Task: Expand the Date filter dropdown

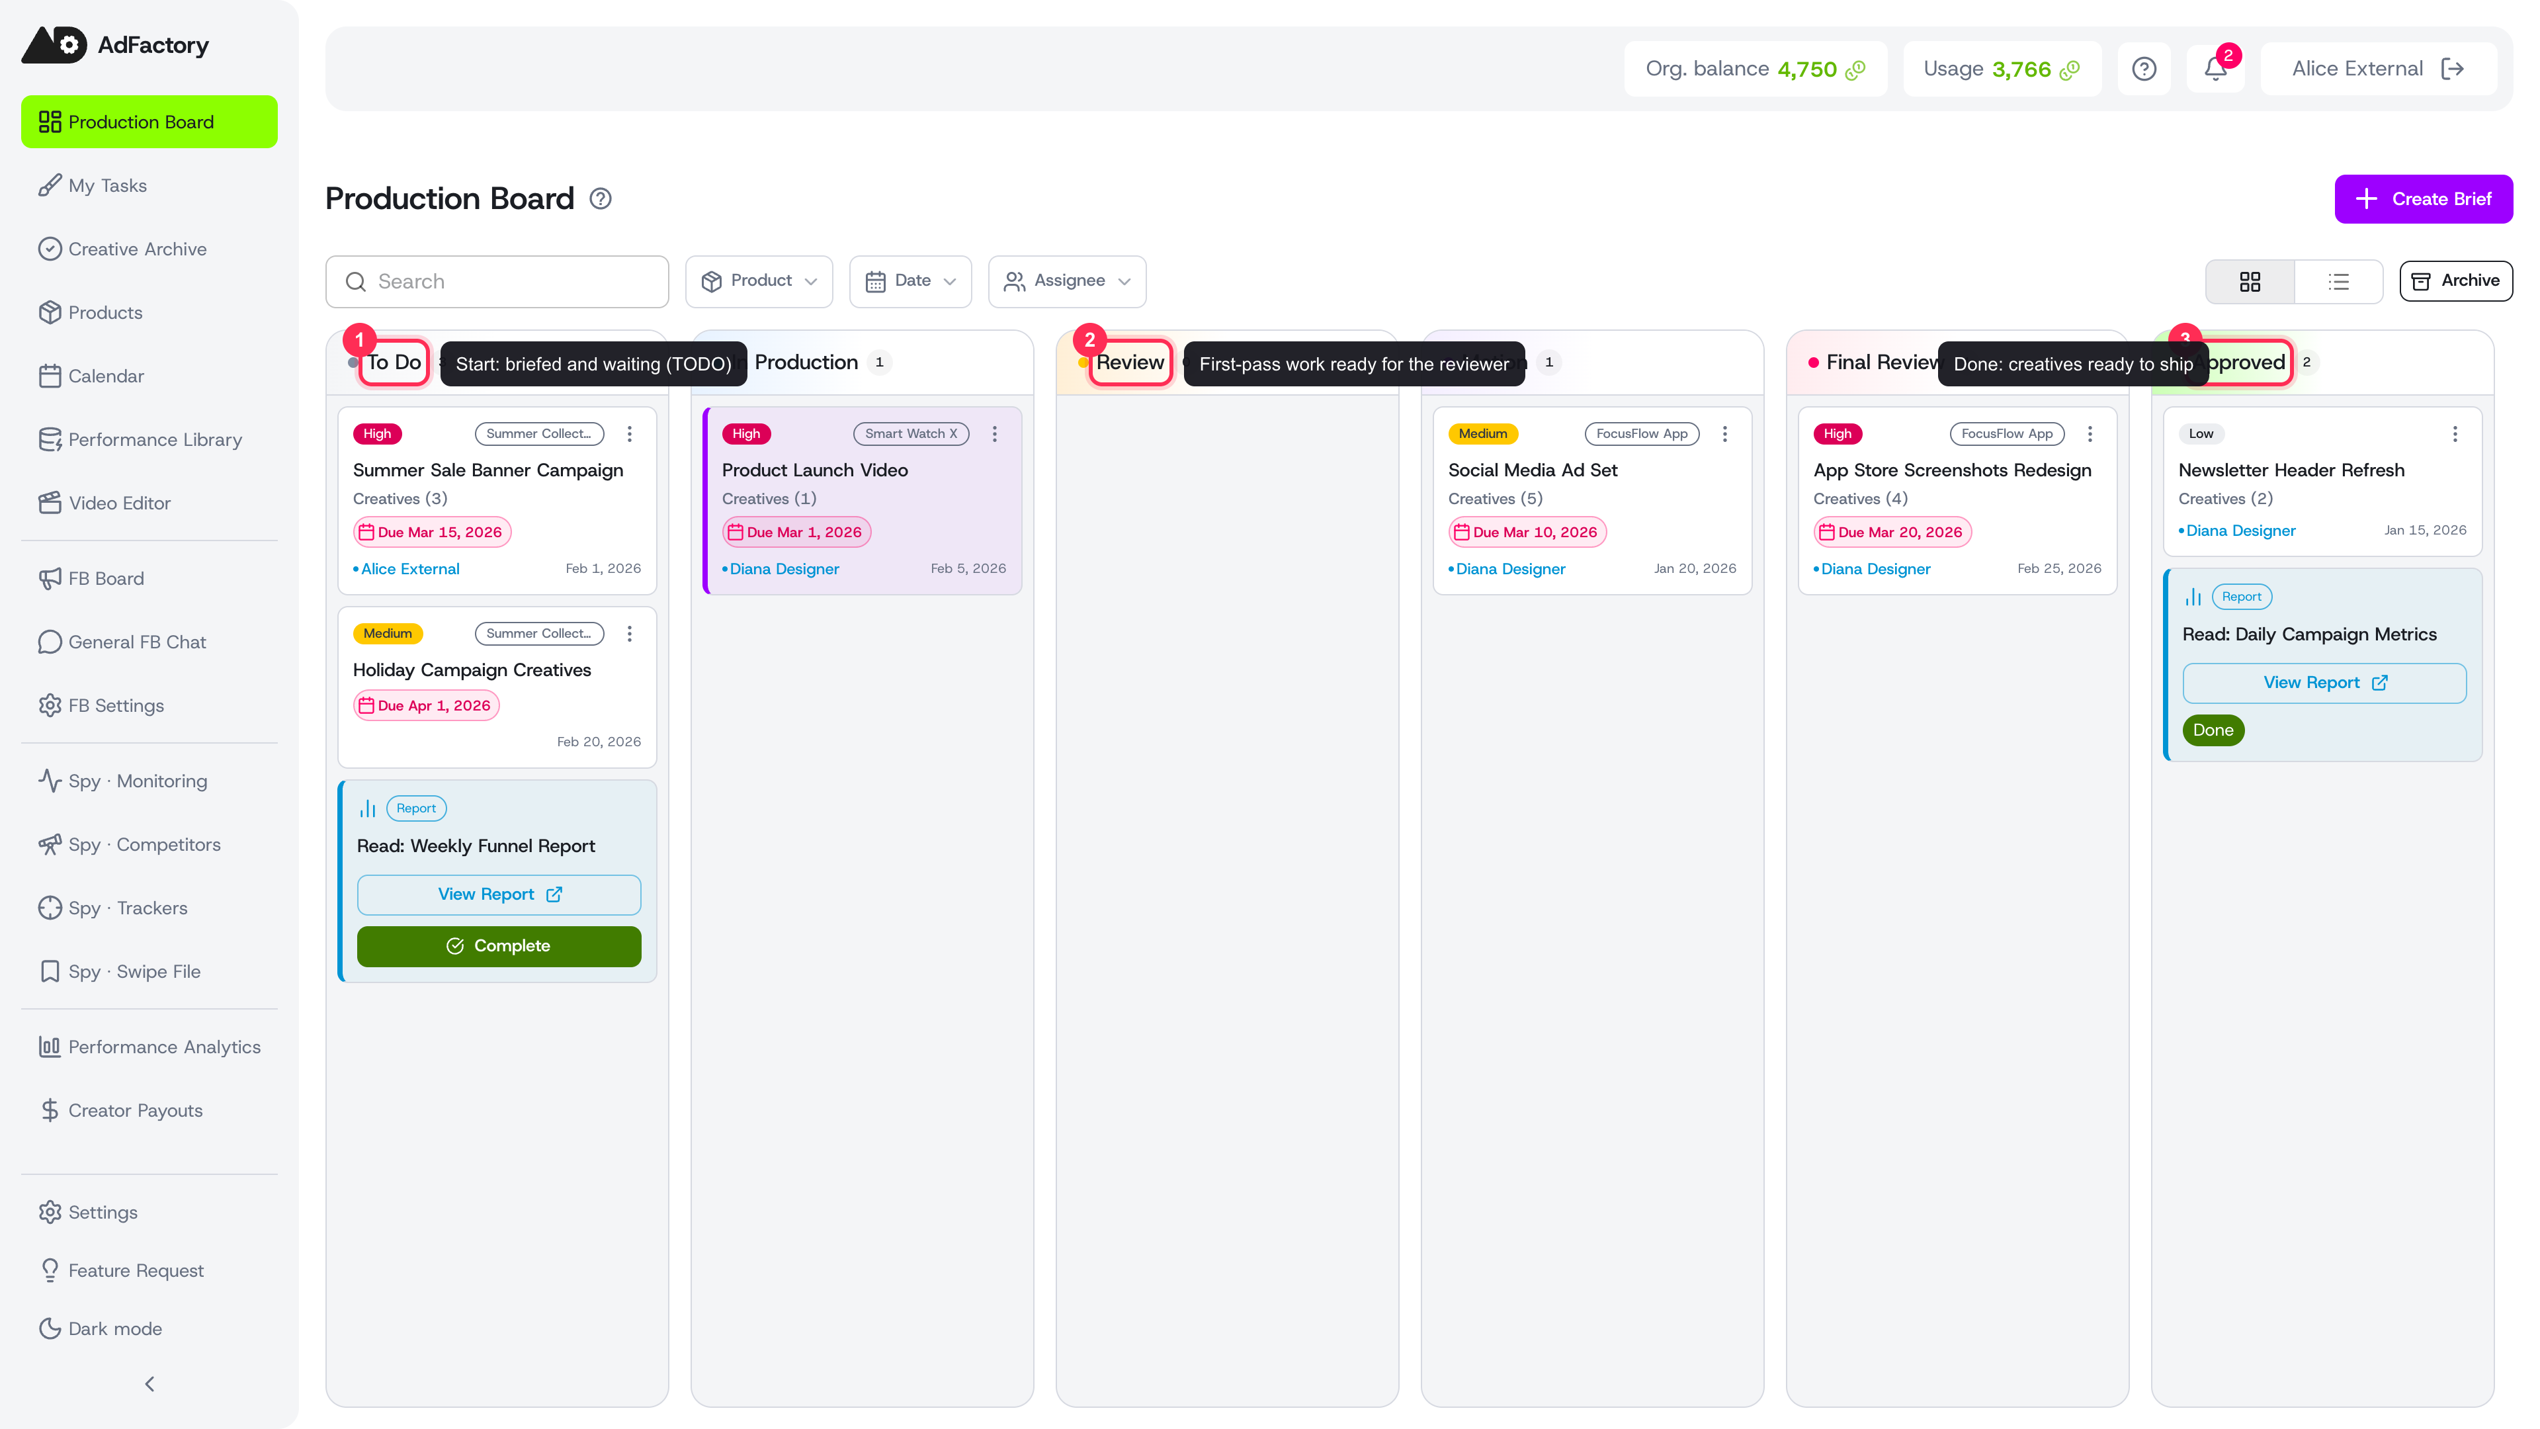Action: [910, 281]
